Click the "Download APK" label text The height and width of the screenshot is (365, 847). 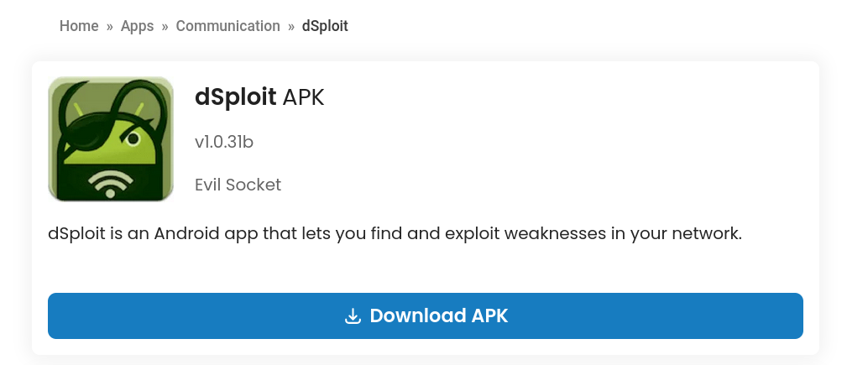[439, 315]
